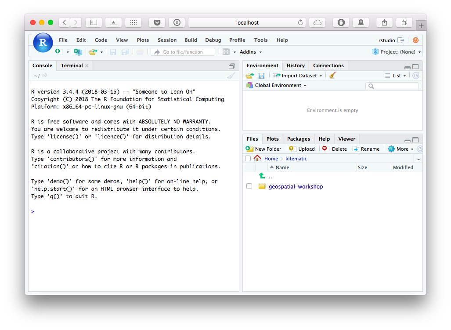Open the Home breadcrumb link
The height and width of the screenshot is (330, 451).
[x=271, y=159]
